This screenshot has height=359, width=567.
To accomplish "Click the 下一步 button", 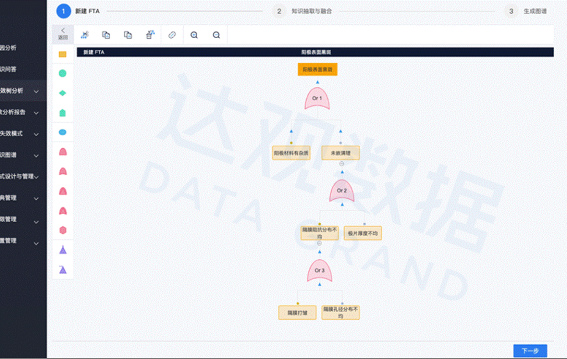I will pyautogui.click(x=530, y=351).
